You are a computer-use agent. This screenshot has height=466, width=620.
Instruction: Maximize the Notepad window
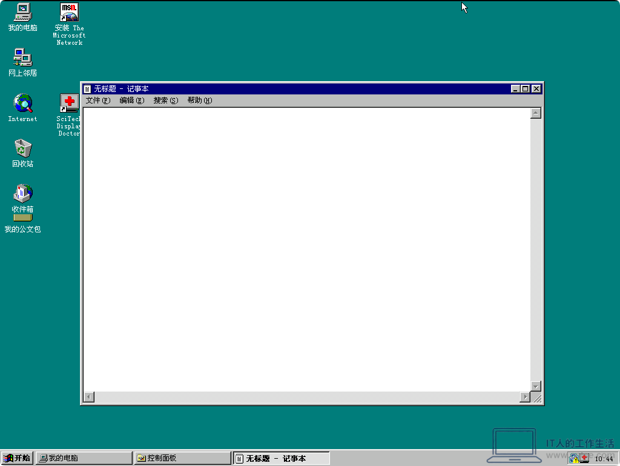[x=525, y=89]
